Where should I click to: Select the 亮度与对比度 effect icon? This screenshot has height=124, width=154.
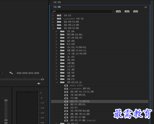[x=66, y=92]
